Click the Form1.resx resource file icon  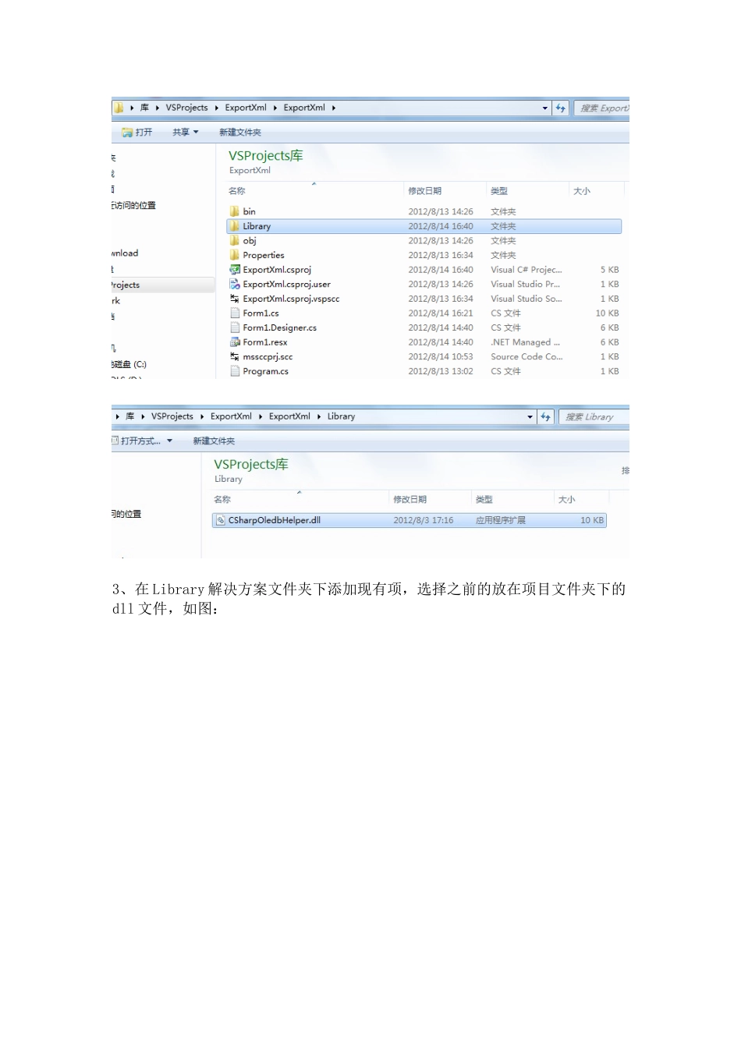(234, 342)
